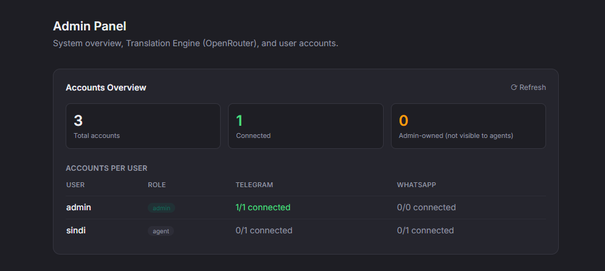Open the Admin-owned accounts card
The image size is (605, 271).
(x=468, y=126)
